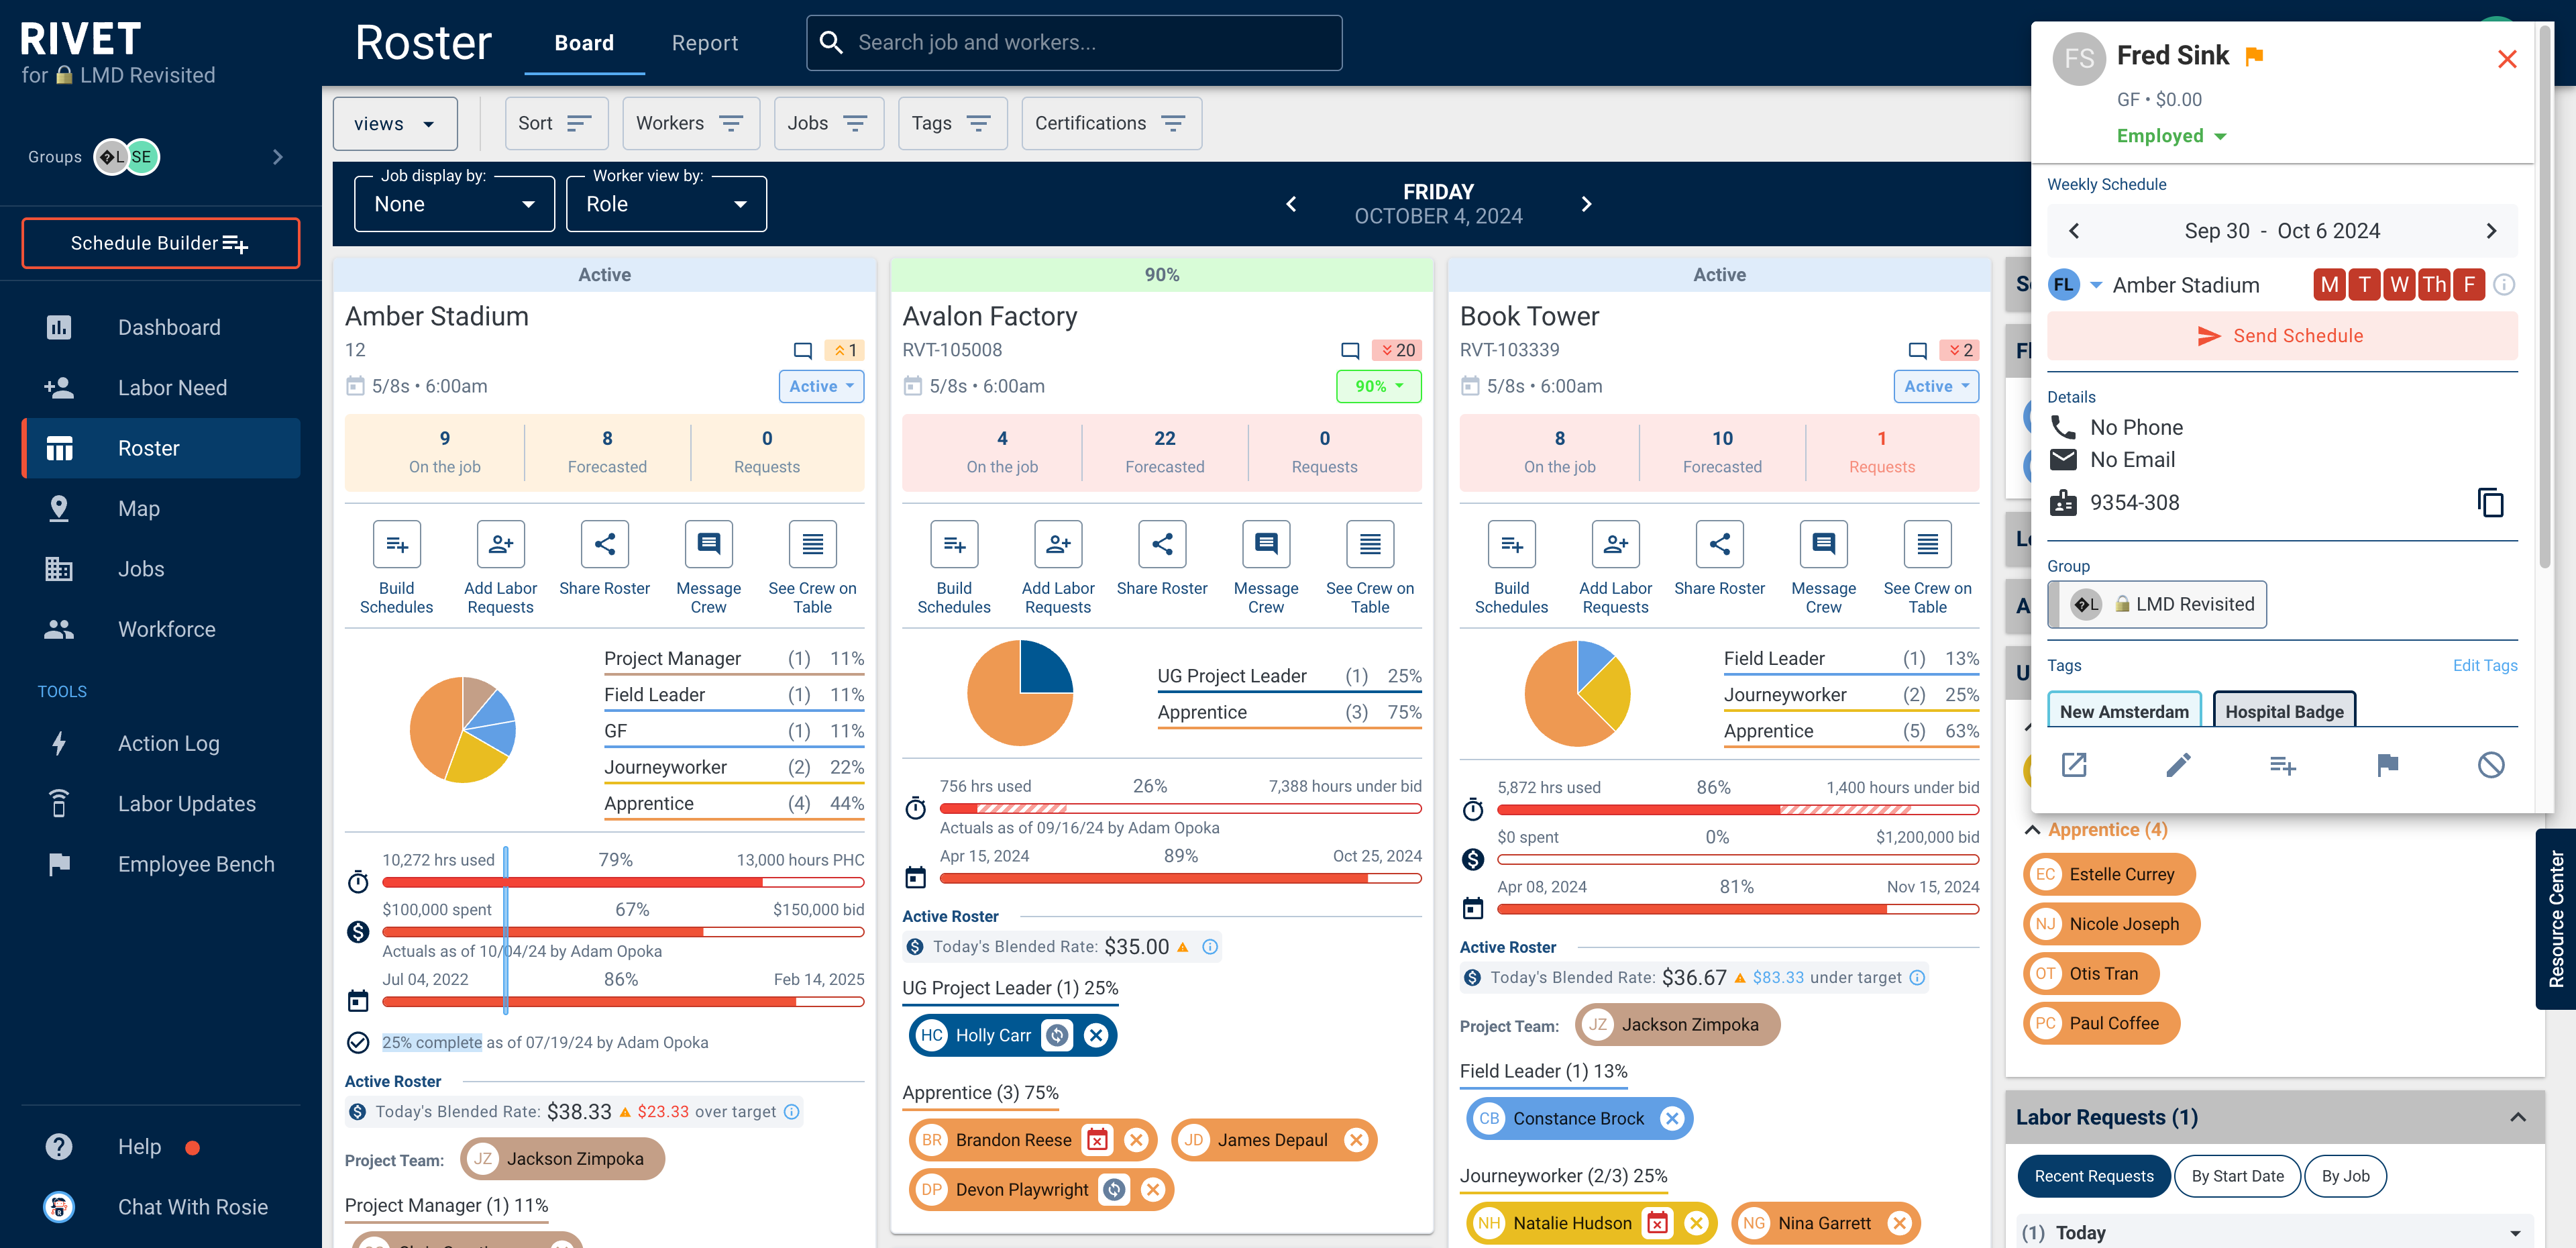Open the Dashboard sidebar icon
This screenshot has width=2576, height=1248.
coord(59,327)
